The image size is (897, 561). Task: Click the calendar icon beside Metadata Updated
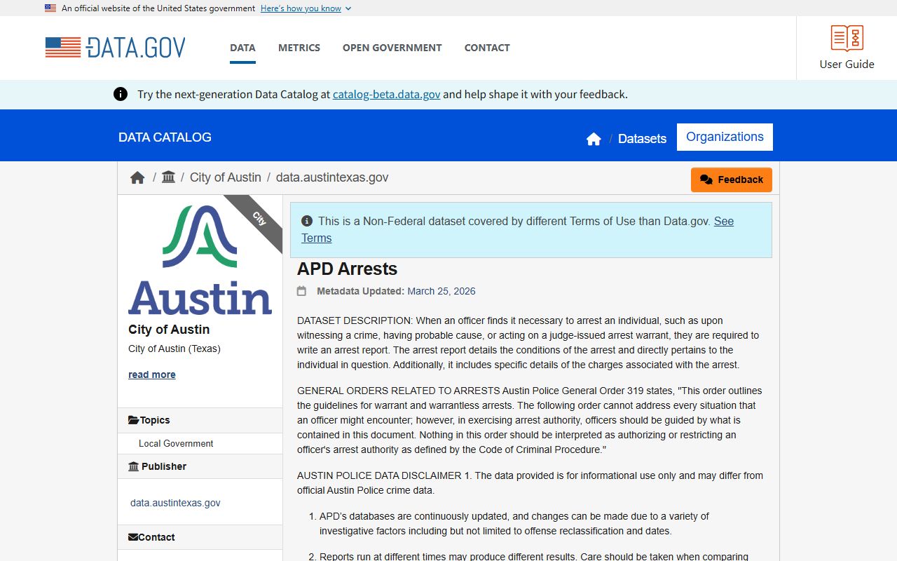(x=301, y=291)
